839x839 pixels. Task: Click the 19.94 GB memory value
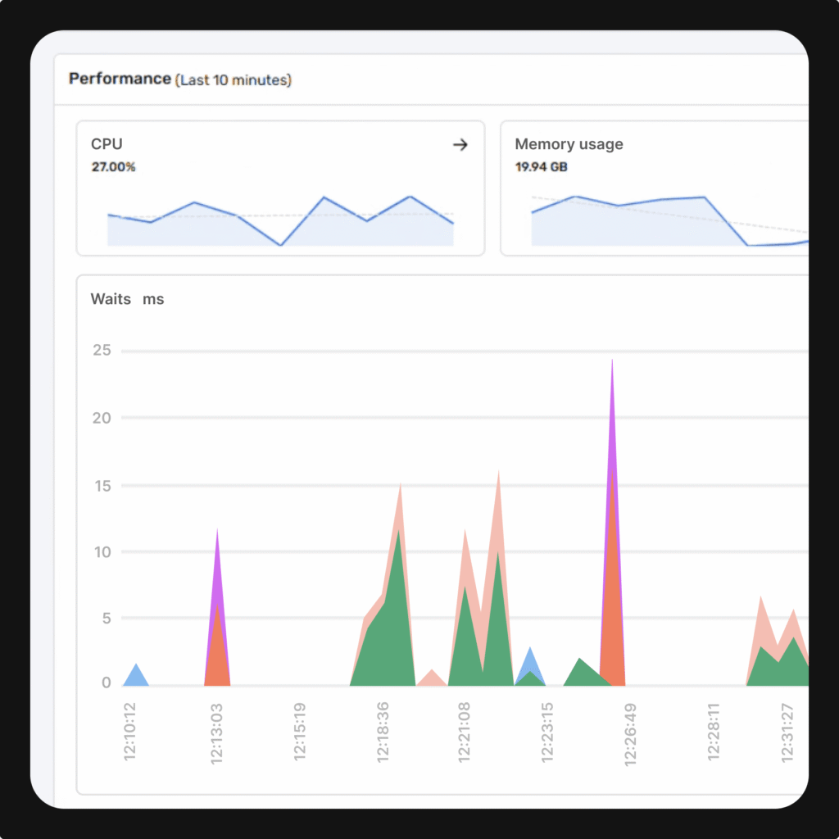coord(541,167)
